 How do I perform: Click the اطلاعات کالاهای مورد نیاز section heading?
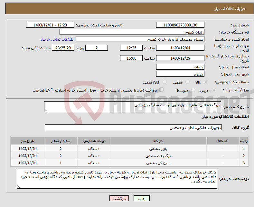tap(225, 117)
